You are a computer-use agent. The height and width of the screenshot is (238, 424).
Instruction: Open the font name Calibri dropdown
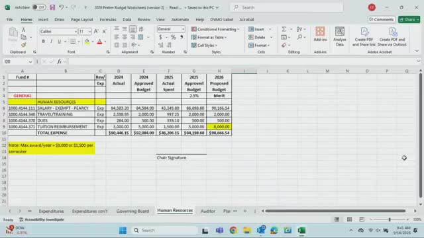coord(76,32)
